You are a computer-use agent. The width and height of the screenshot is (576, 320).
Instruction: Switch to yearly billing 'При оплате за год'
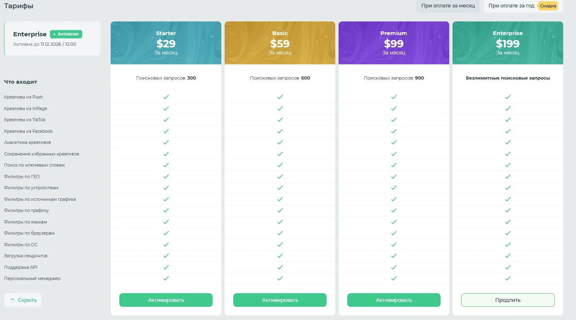[x=511, y=6]
